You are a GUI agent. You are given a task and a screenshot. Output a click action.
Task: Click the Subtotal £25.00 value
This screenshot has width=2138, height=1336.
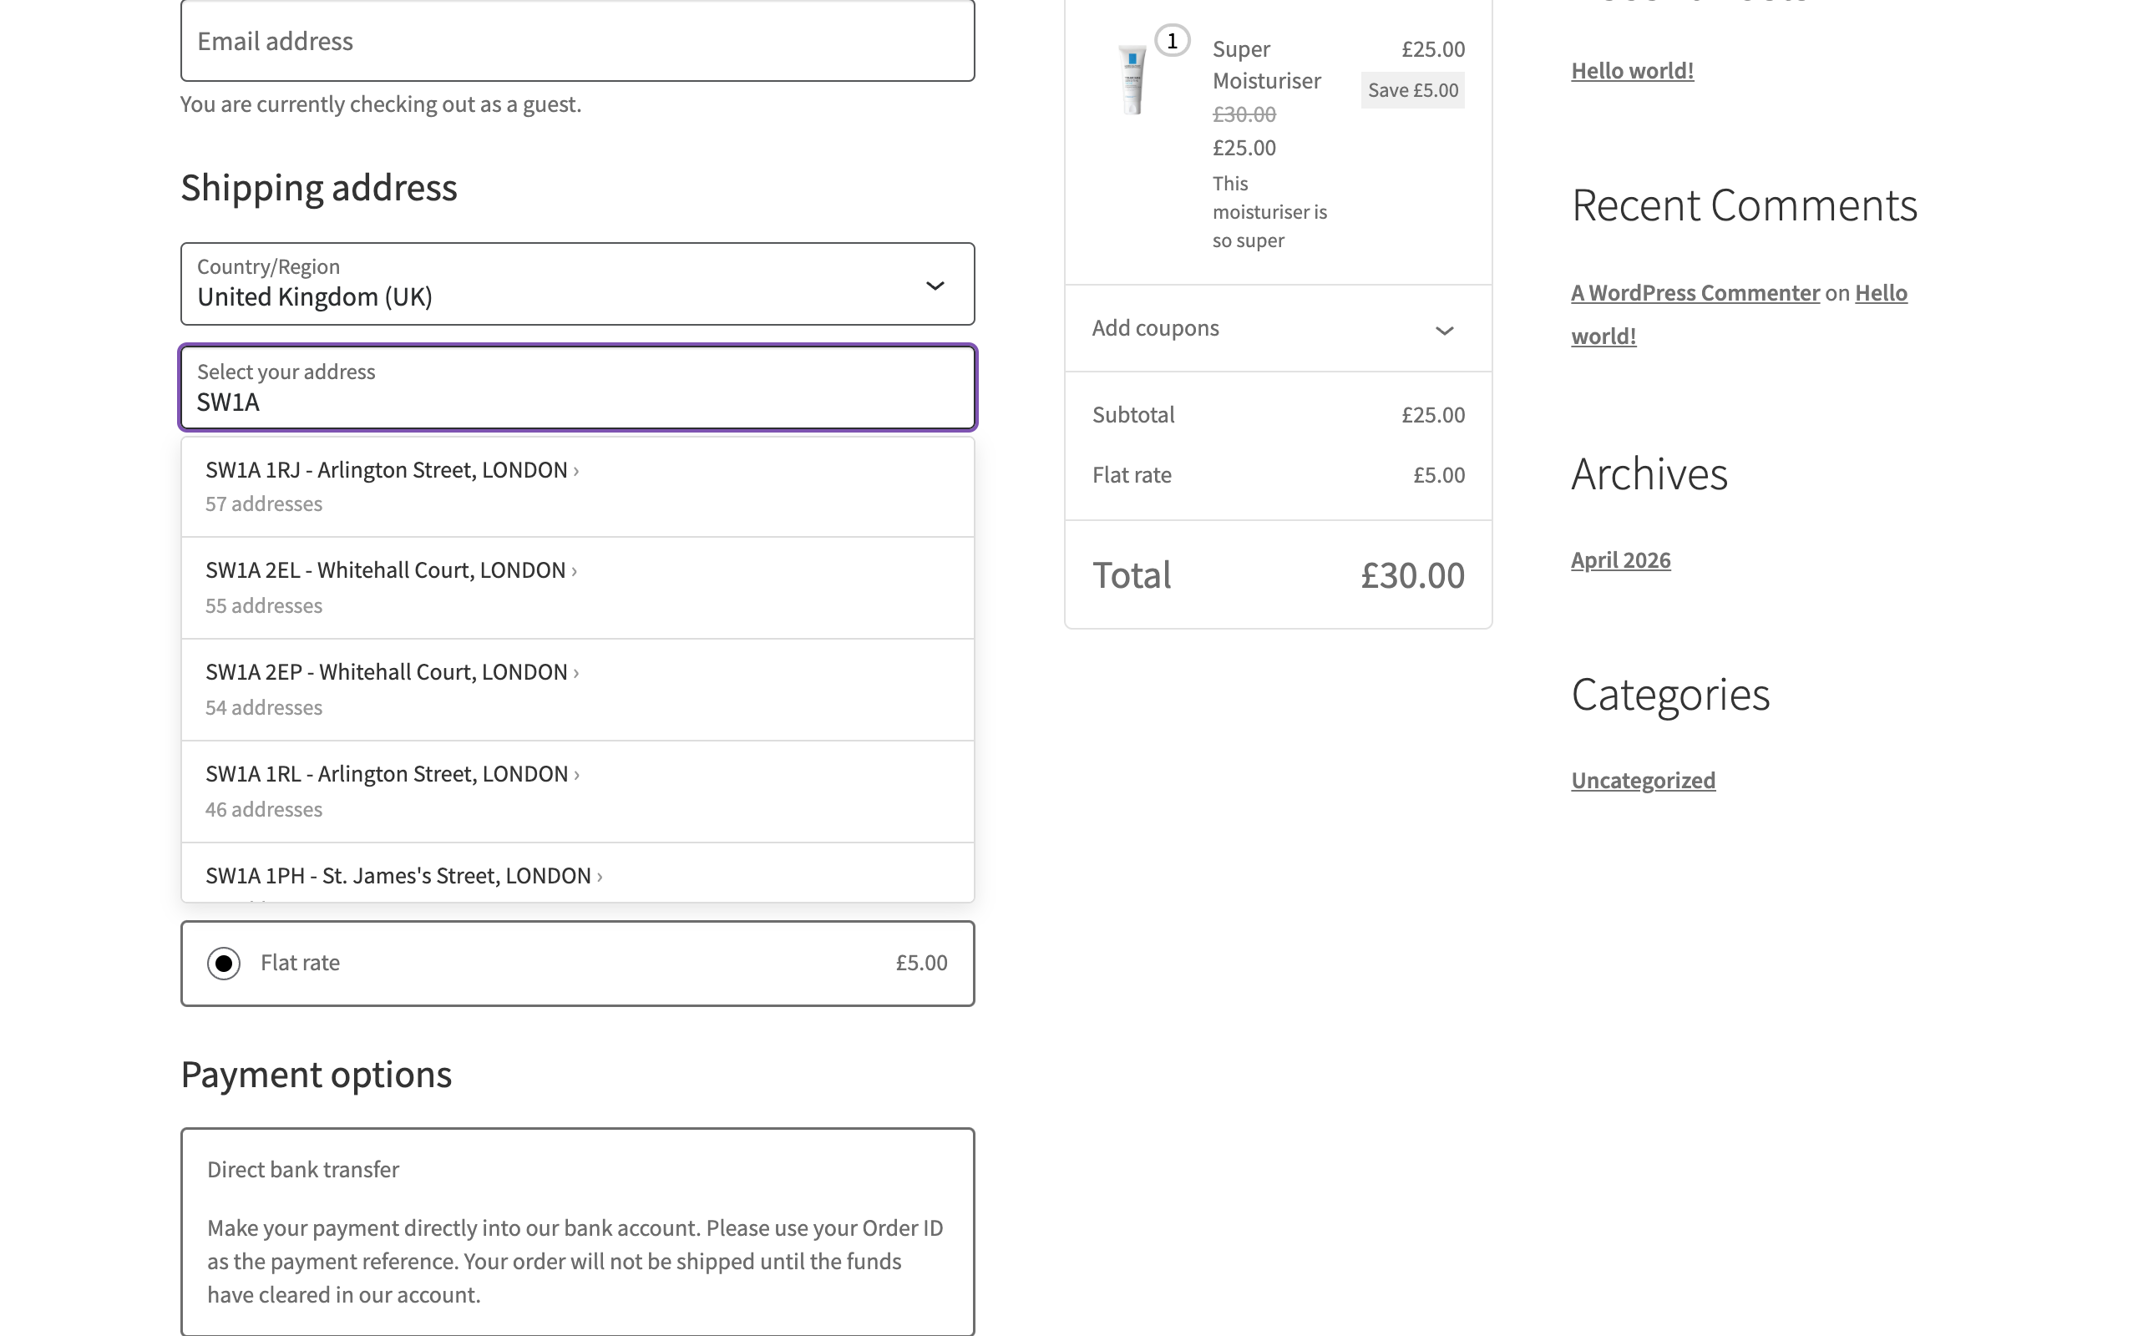pos(1433,414)
